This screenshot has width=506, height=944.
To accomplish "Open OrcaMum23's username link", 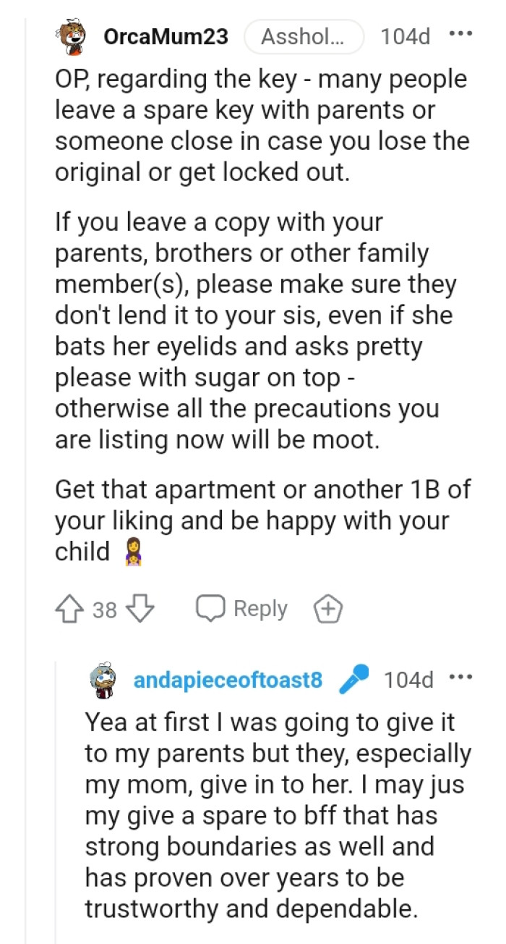I will coord(165,36).
